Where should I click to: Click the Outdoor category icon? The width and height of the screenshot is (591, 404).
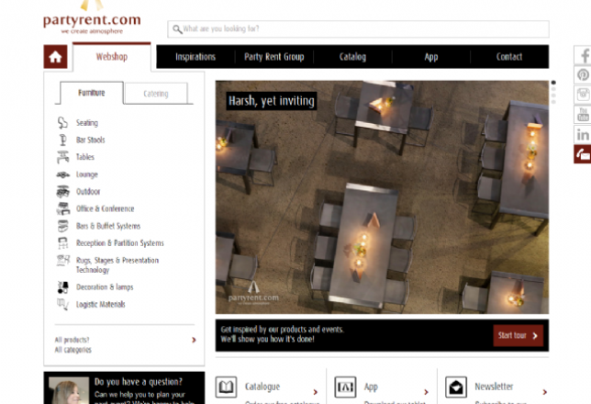[x=62, y=192]
